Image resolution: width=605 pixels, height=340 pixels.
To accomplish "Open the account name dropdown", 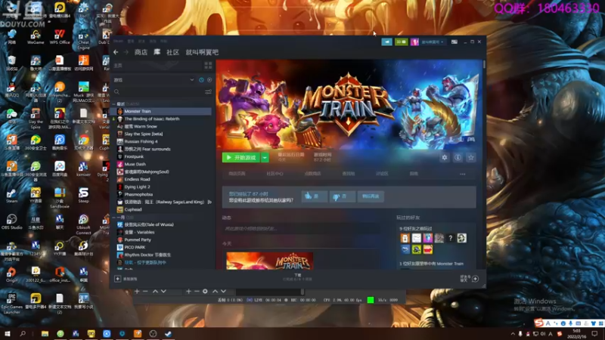I will tap(432, 42).
